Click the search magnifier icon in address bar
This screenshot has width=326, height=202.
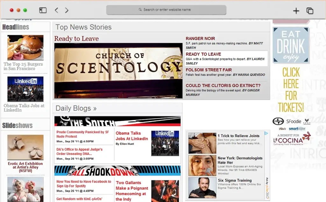(140, 10)
